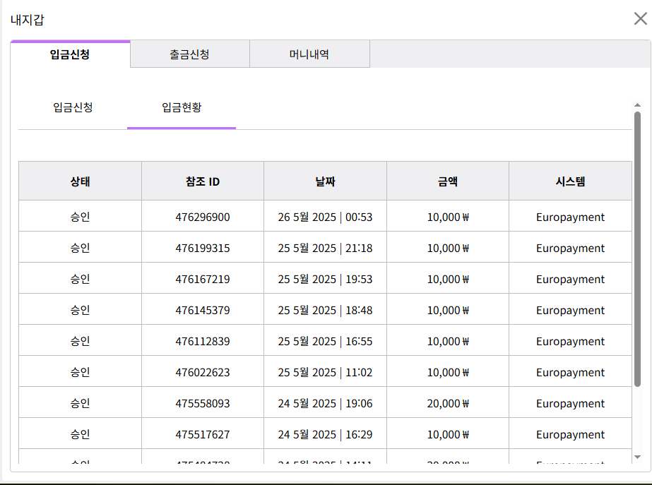Open the 입금신청 sub-tab
Screen dimensions: 652x485
click(x=73, y=108)
